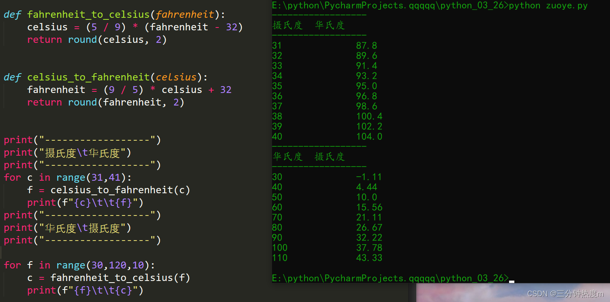Click the 21.11 value in the terminal output

coord(369,218)
